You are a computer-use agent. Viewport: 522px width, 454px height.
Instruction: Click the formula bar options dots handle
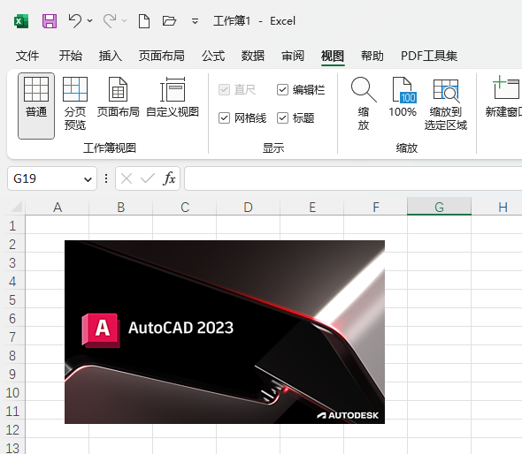click(x=106, y=178)
